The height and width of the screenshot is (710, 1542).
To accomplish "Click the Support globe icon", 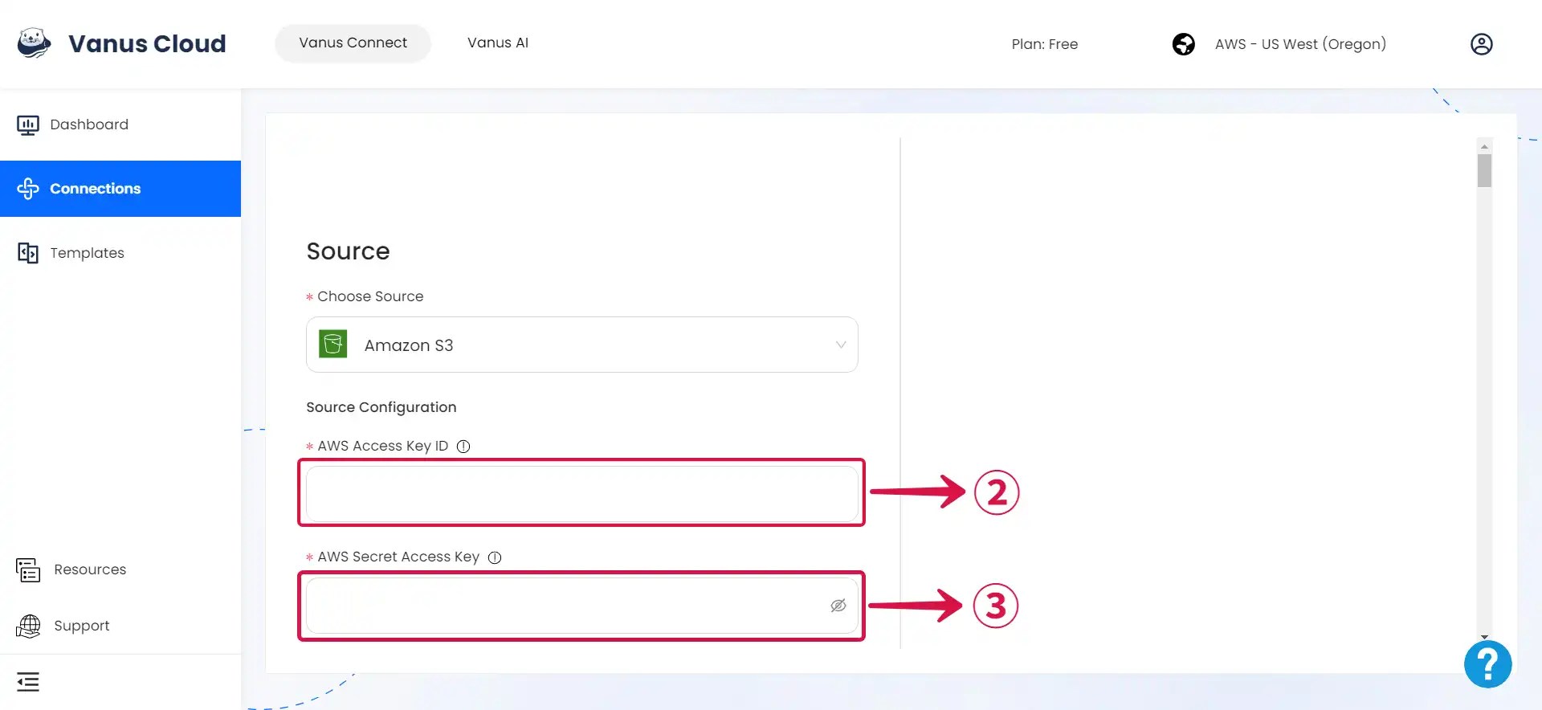I will (x=28, y=626).
